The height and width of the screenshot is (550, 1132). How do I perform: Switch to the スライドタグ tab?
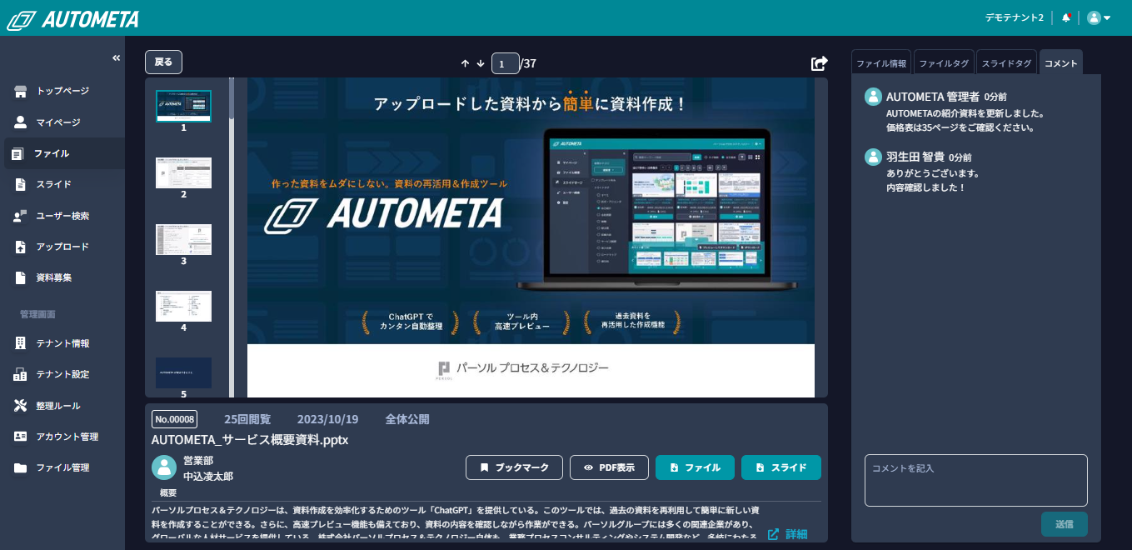1006,63
